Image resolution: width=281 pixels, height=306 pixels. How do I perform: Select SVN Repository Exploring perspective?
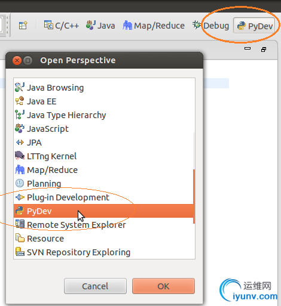click(103, 252)
